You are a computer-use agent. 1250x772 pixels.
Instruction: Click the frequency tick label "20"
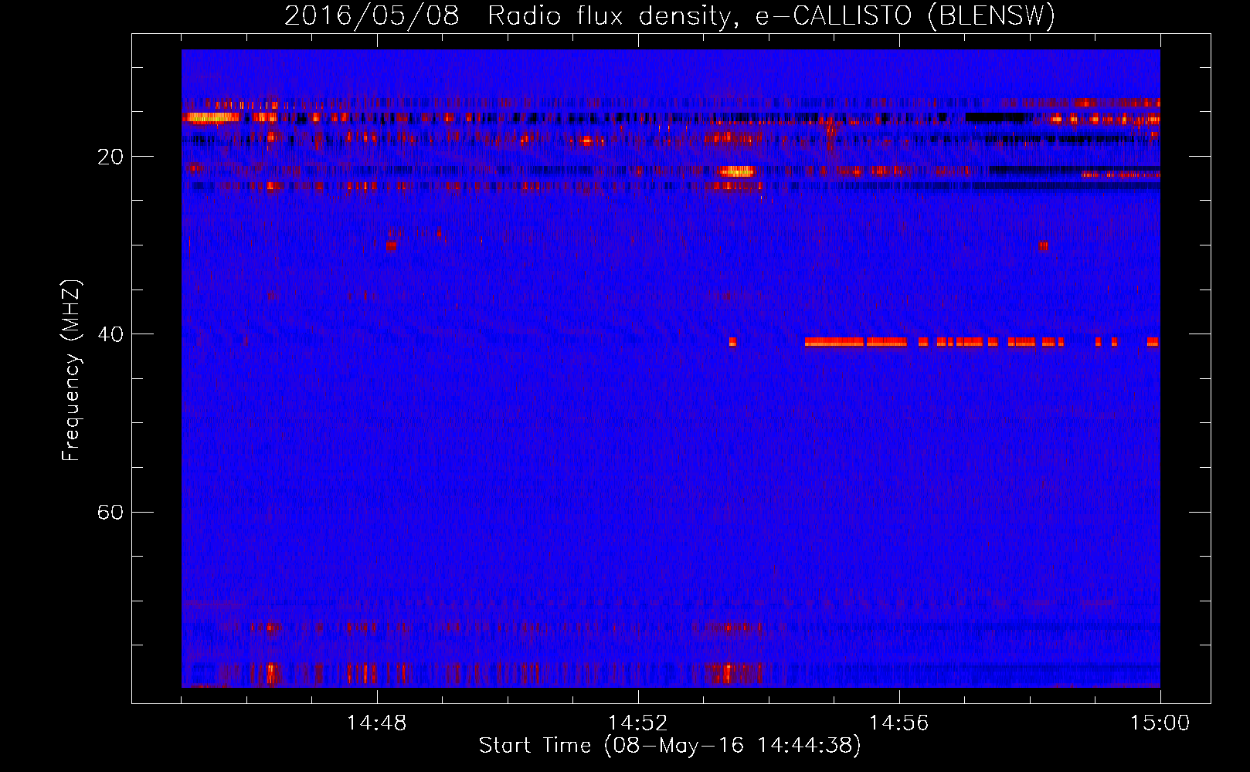pos(110,157)
